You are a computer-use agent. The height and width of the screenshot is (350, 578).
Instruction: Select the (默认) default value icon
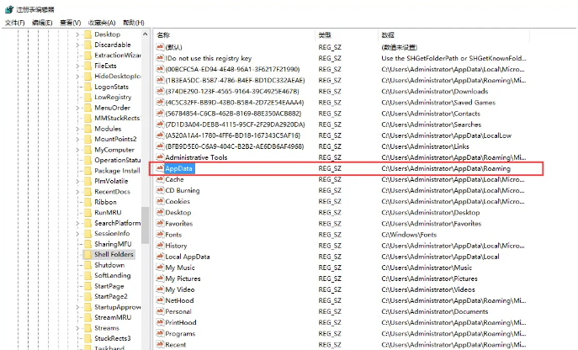pos(159,47)
